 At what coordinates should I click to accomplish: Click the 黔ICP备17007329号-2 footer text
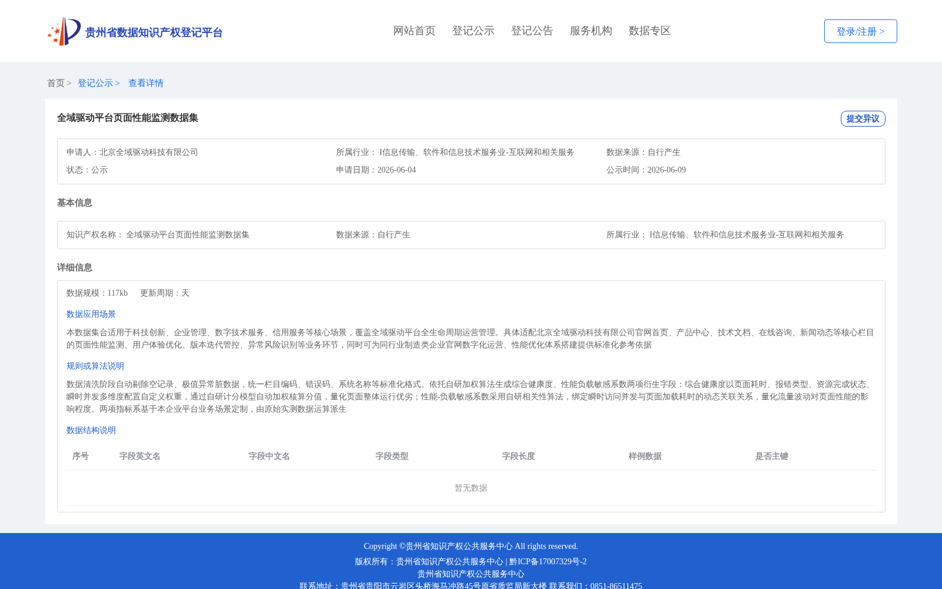548,561
